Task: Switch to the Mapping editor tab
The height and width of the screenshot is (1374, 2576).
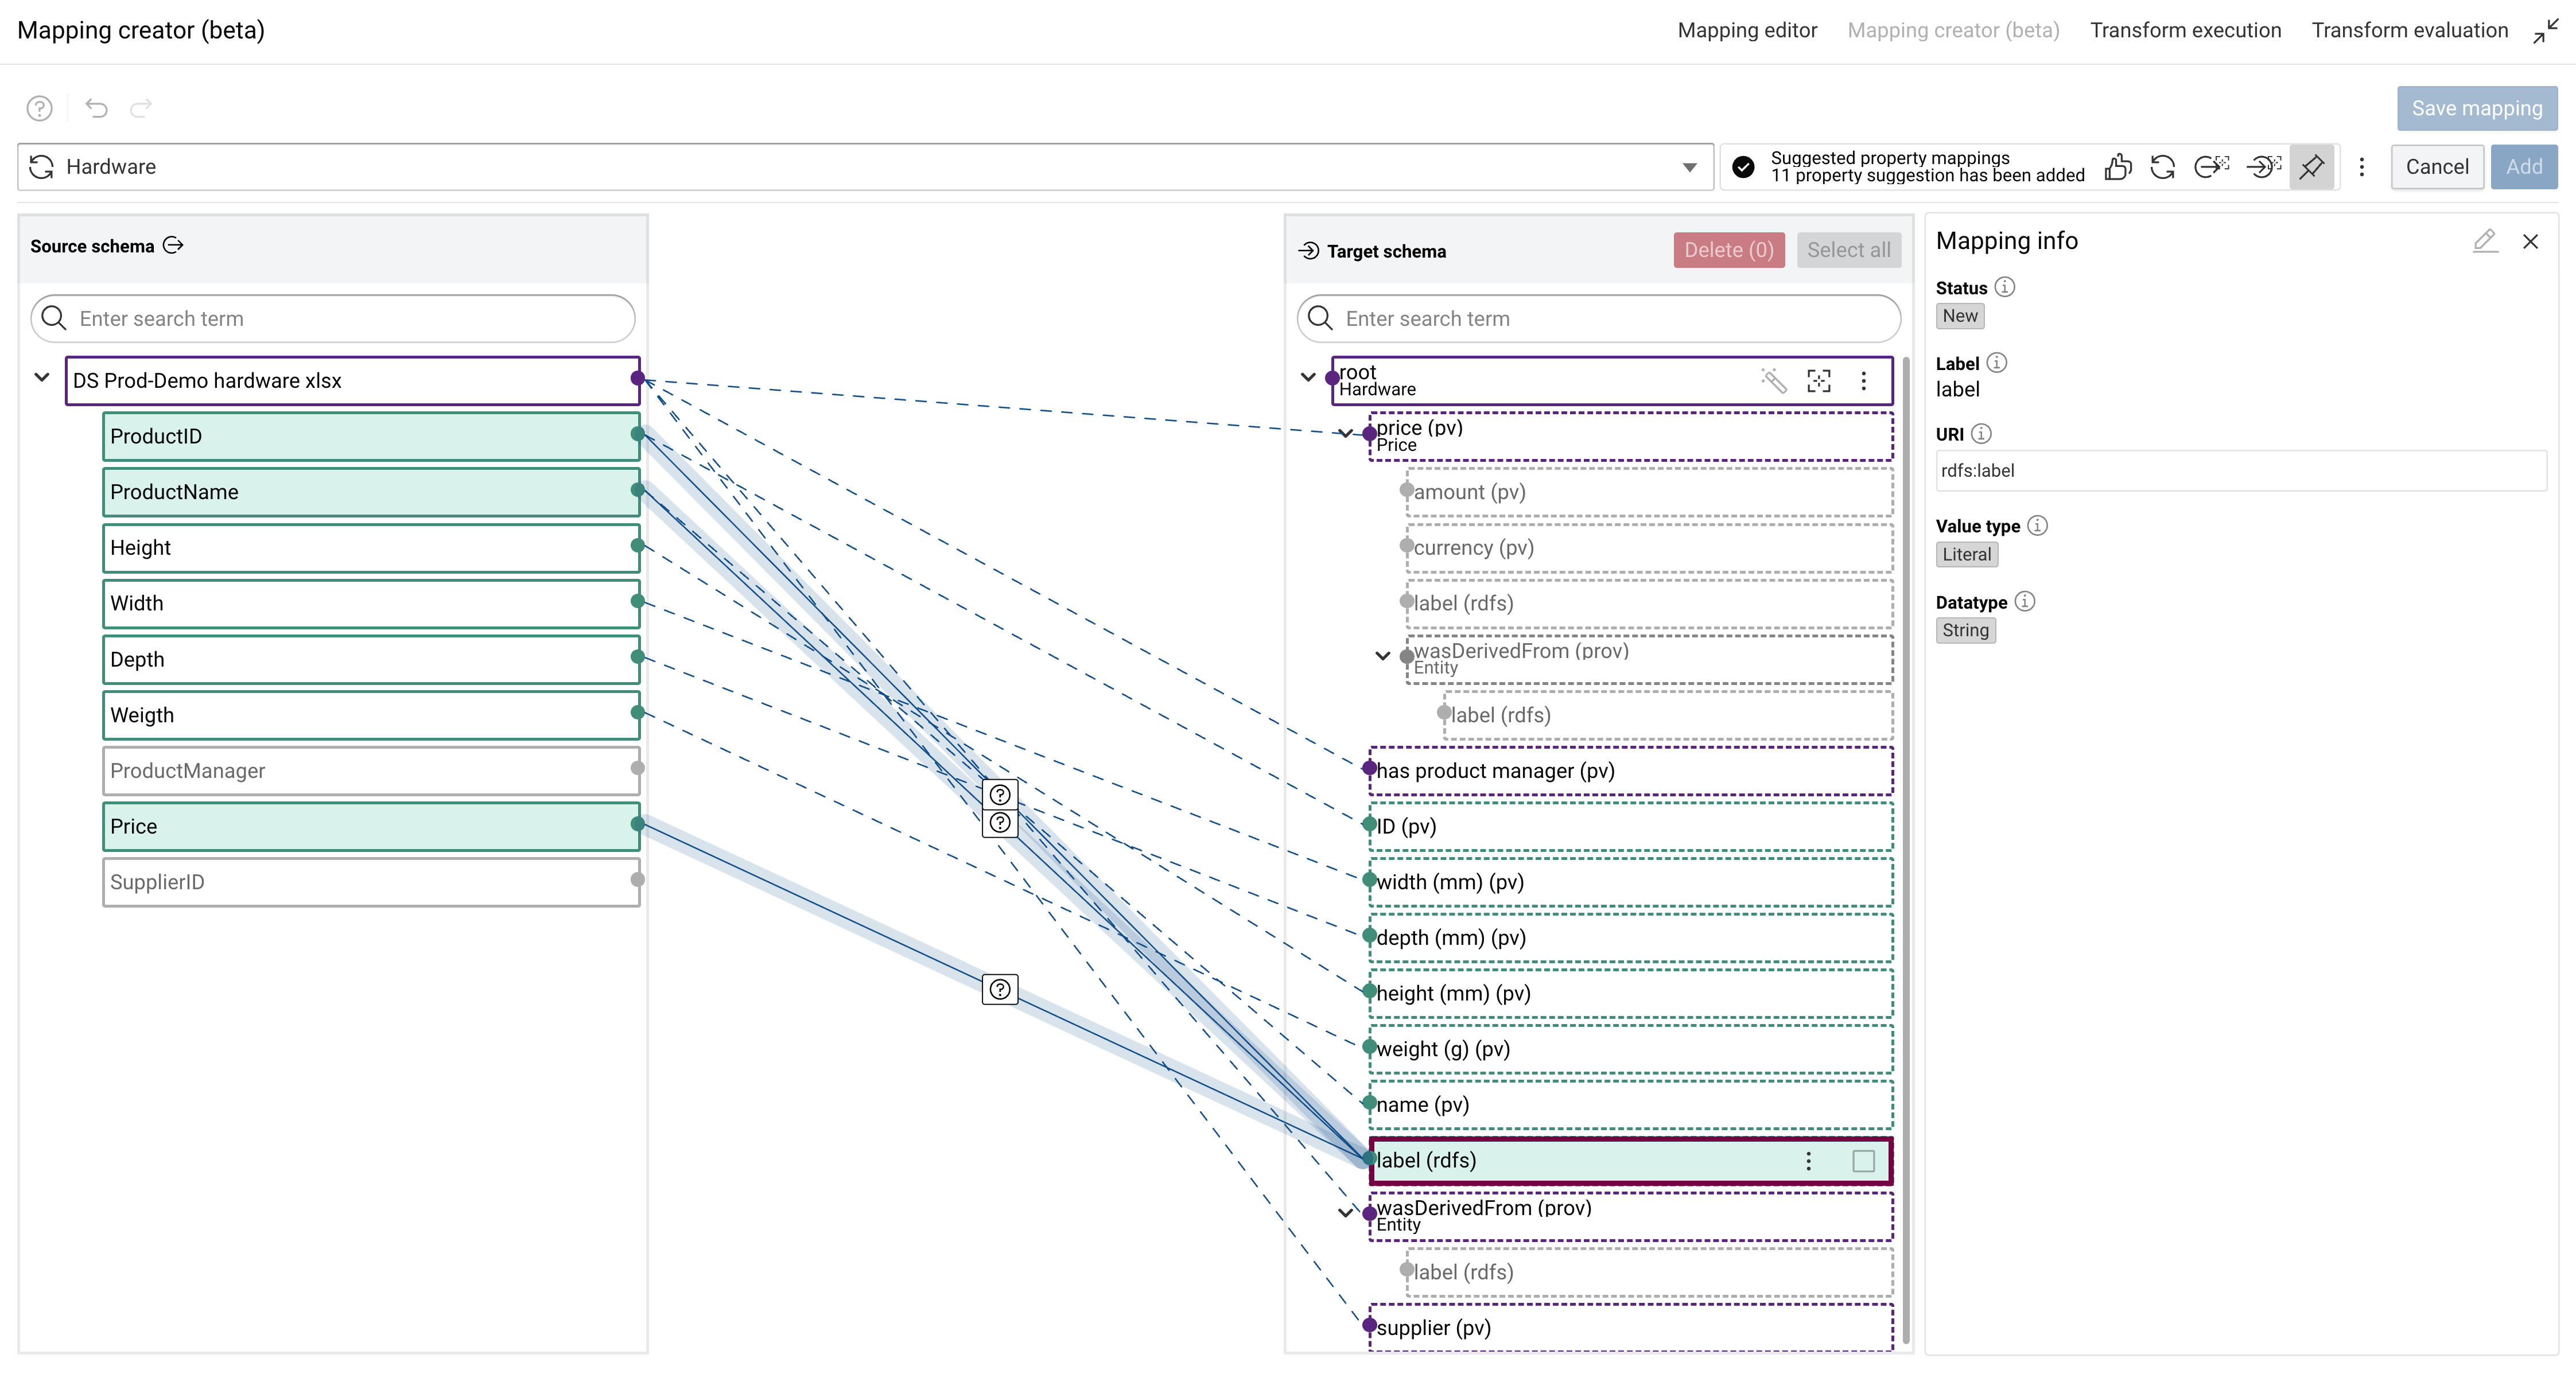Action: pos(1747,30)
